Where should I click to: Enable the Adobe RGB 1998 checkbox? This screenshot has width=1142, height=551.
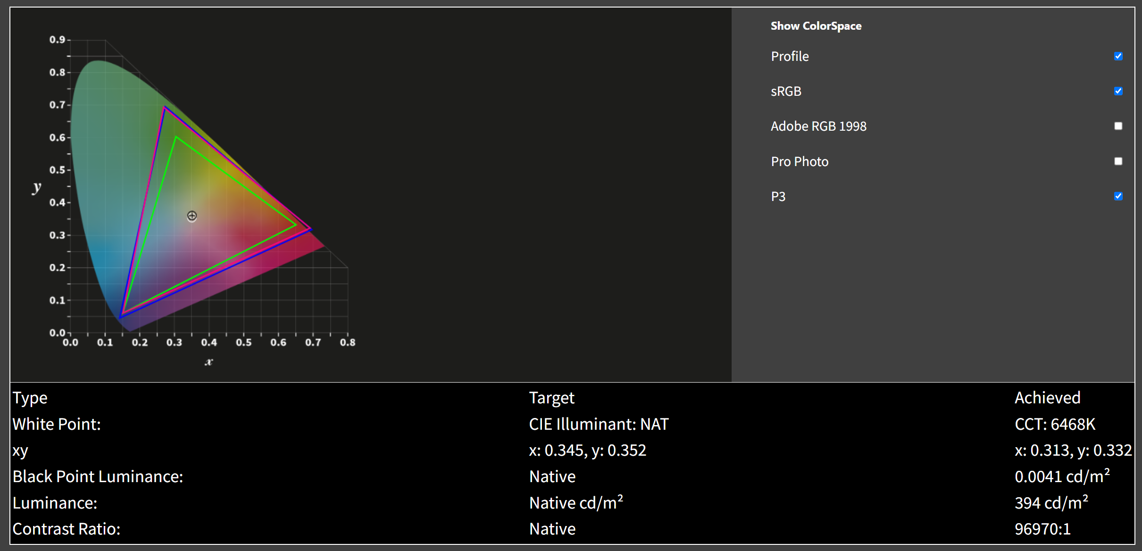tap(1118, 126)
